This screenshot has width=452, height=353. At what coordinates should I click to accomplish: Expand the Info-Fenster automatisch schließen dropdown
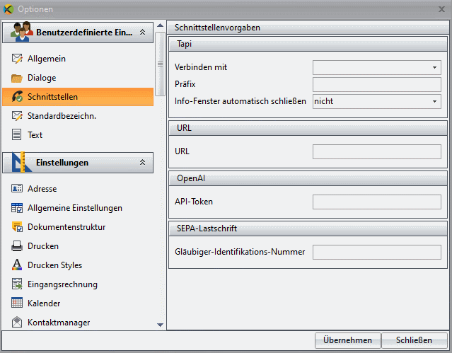377,102
